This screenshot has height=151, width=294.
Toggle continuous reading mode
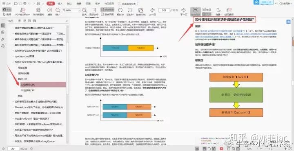(x=195, y=12)
